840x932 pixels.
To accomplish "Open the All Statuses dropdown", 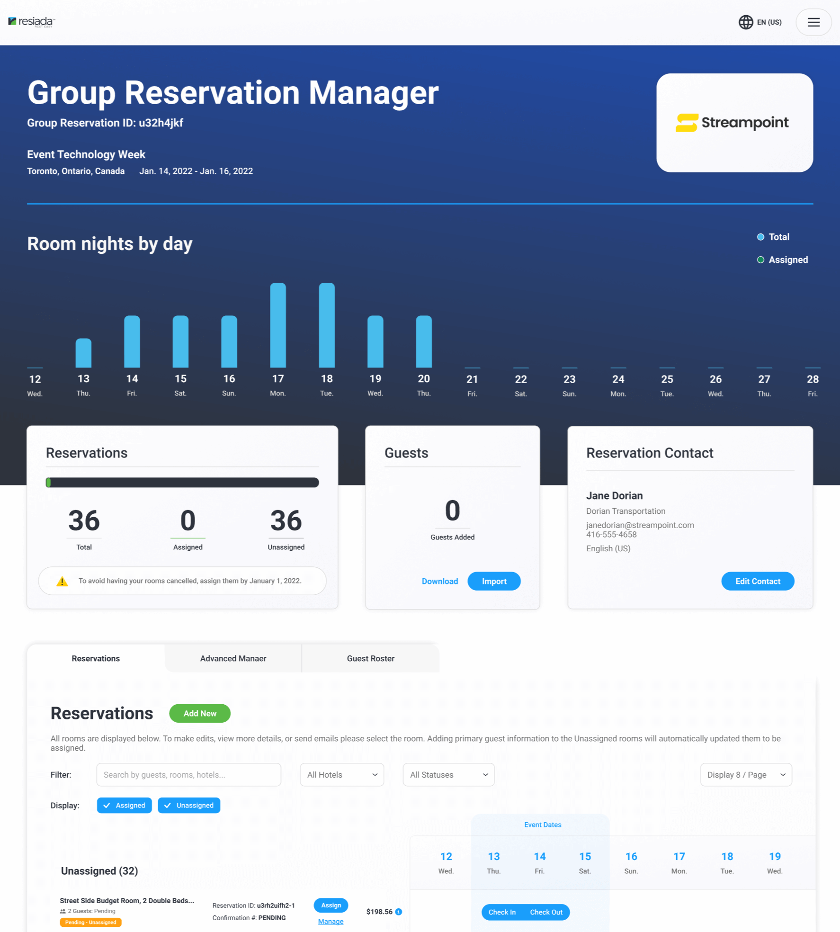I will point(448,775).
